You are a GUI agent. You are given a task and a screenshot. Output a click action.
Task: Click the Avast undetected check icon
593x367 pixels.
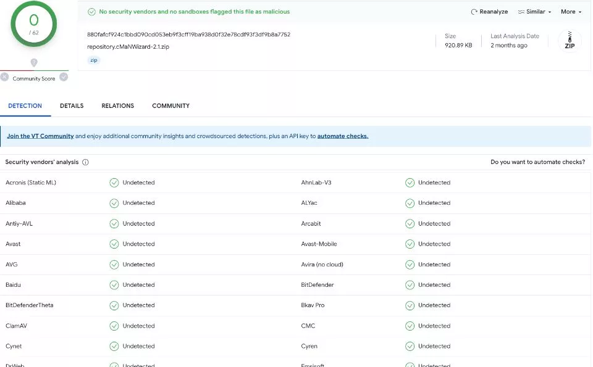[x=114, y=244]
